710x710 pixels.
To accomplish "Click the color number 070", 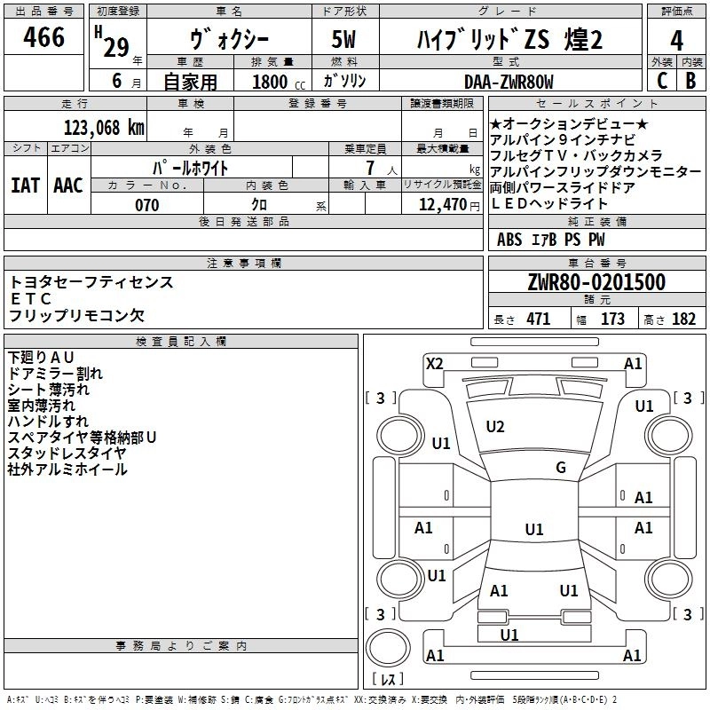I will [x=147, y=205].
